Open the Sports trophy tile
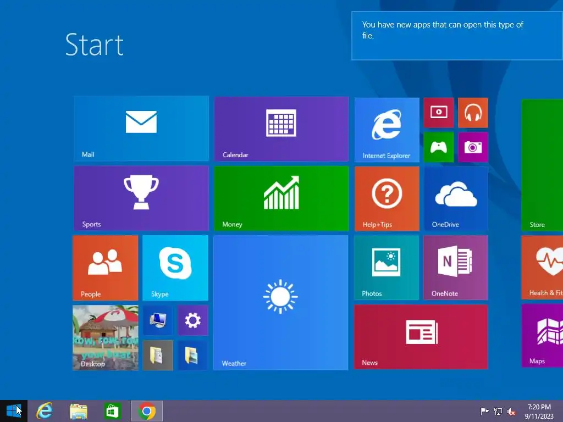563x422 pixels. pyautogui.click(x=141, y=198)
